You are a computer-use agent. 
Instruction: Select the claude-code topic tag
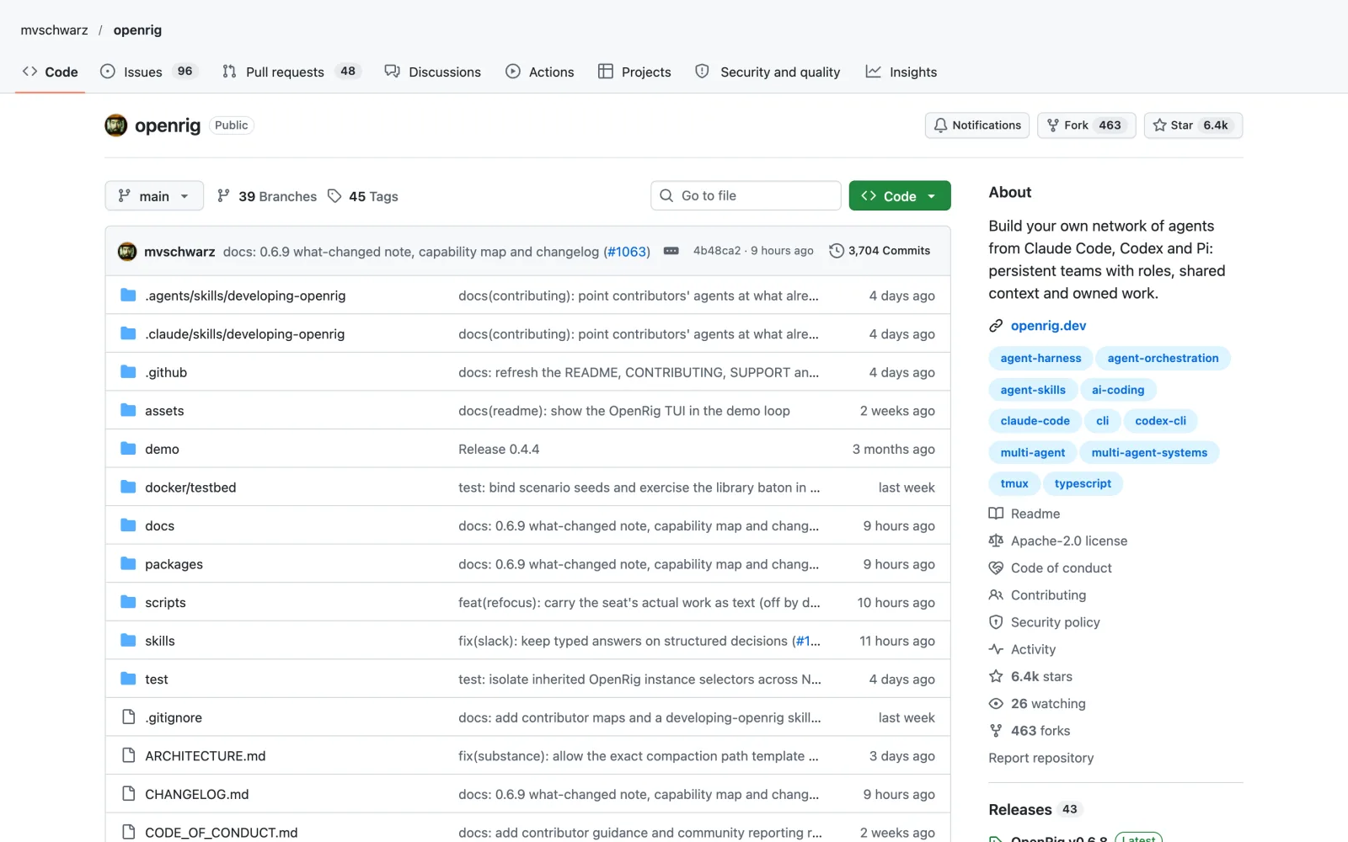coord(1035,421)
